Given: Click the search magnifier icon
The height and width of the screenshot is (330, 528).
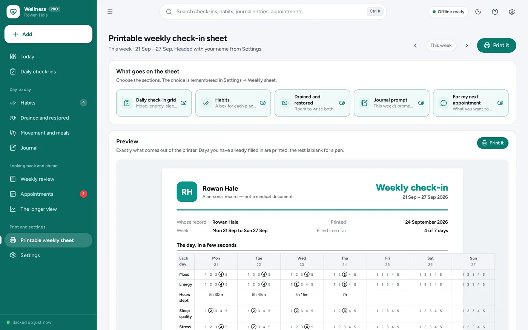Looking at the screenshot, I should point(169,12).
